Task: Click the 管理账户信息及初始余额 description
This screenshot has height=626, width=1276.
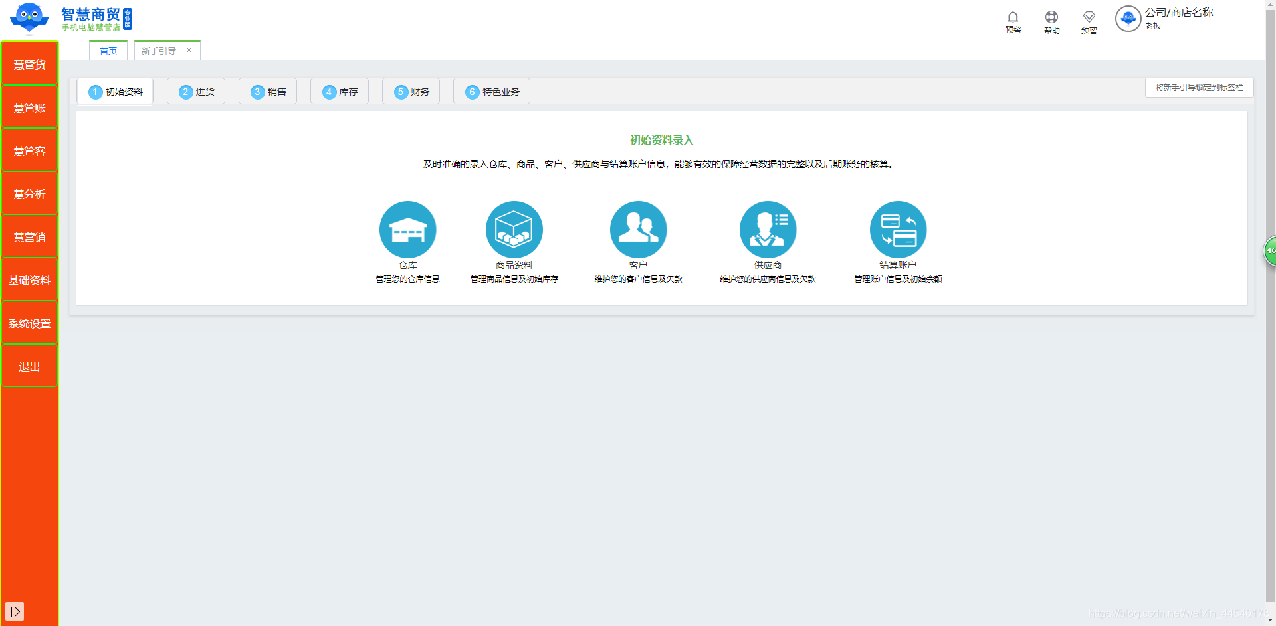Action: click(898, 279)
